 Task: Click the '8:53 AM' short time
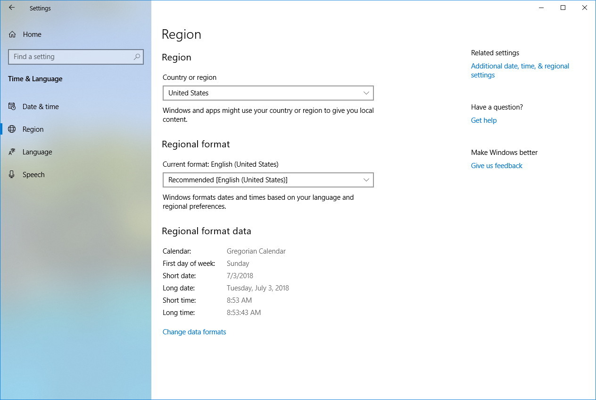pos(239,300)
